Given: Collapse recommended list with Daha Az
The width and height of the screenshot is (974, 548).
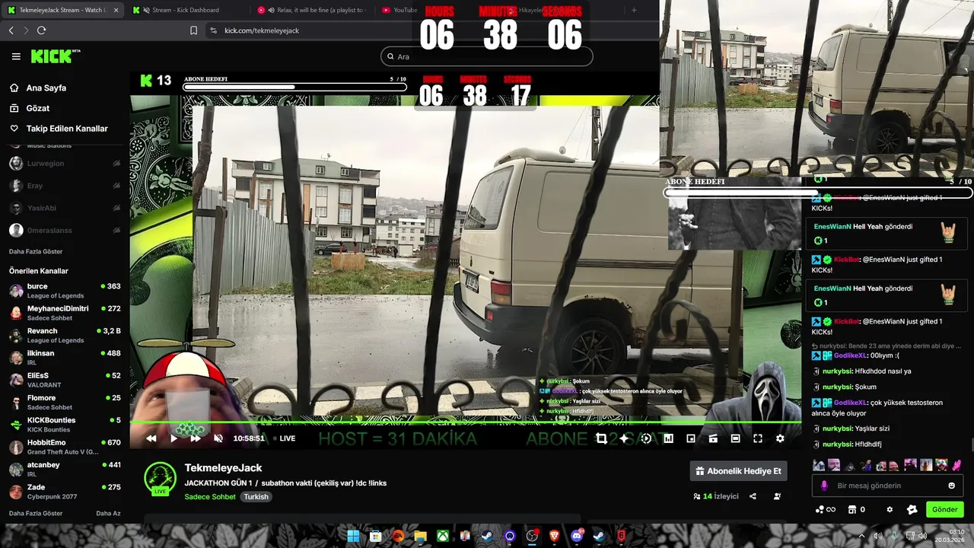Looking at the screenshot, I should (x=108, y=513).
